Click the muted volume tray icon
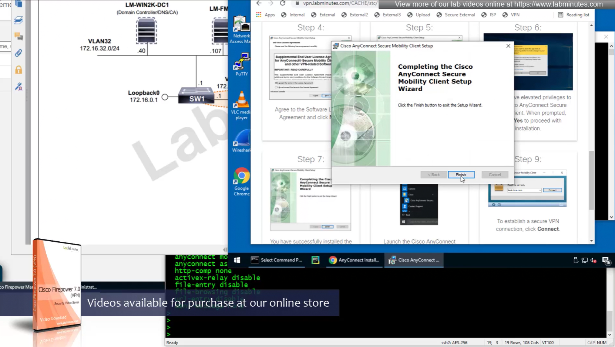 [x=593, y=260]
